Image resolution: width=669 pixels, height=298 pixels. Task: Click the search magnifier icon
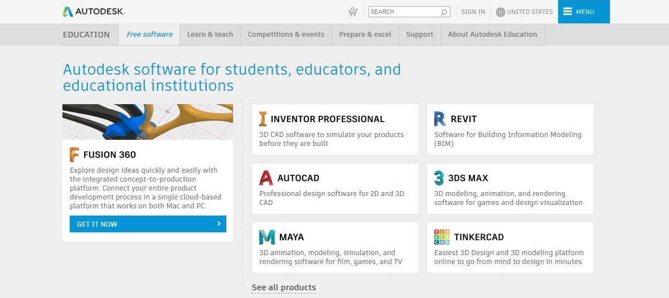tap(444, 12)
